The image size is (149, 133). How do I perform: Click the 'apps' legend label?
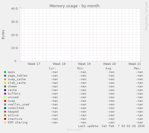11,72
